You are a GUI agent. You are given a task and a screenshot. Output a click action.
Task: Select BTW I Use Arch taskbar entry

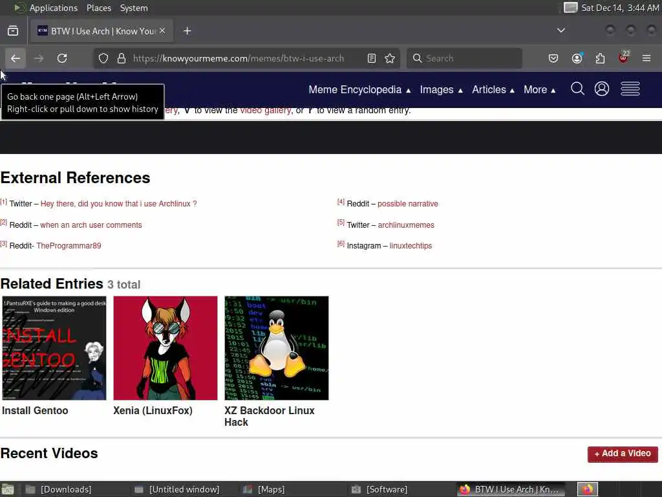click(512, 489)
